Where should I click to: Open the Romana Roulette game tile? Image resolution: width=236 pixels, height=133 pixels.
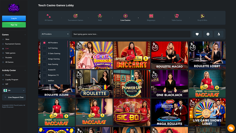[94, 84]
